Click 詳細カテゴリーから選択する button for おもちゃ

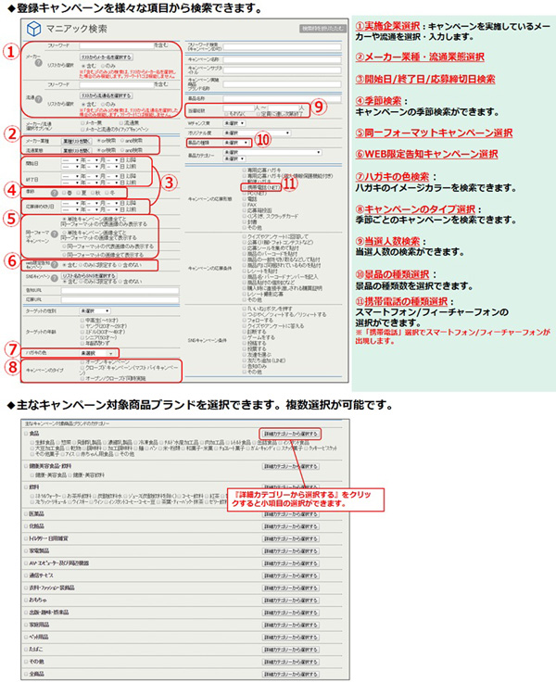pyautogui.click(x=291, y=600)
